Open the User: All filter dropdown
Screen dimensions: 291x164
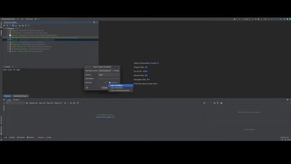42,103
